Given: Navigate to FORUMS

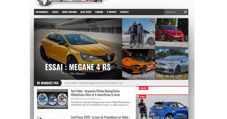Looking at the screenshot, I should click(99, 12).
